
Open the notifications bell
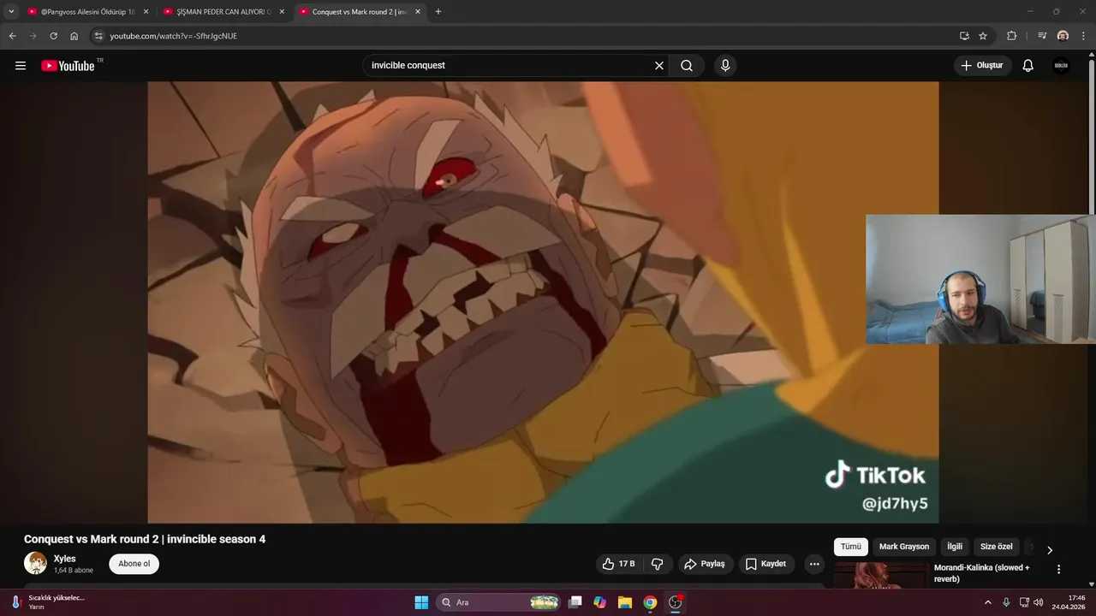click(1028, 66)
